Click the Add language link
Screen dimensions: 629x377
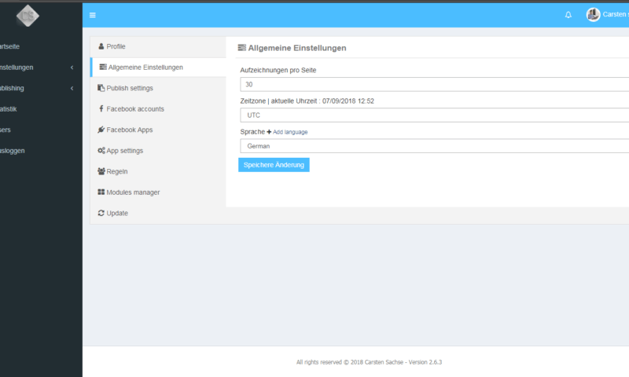[290, 132]
